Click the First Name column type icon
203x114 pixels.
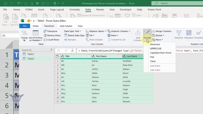tap(93, 56)
